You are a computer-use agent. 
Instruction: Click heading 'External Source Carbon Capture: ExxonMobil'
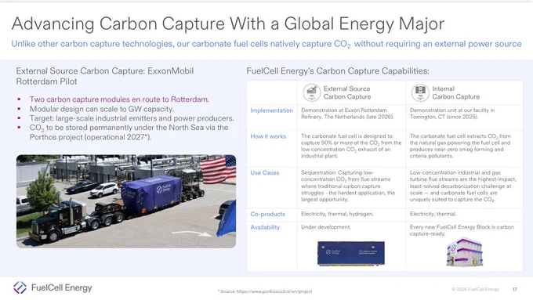tap(105, 76)
